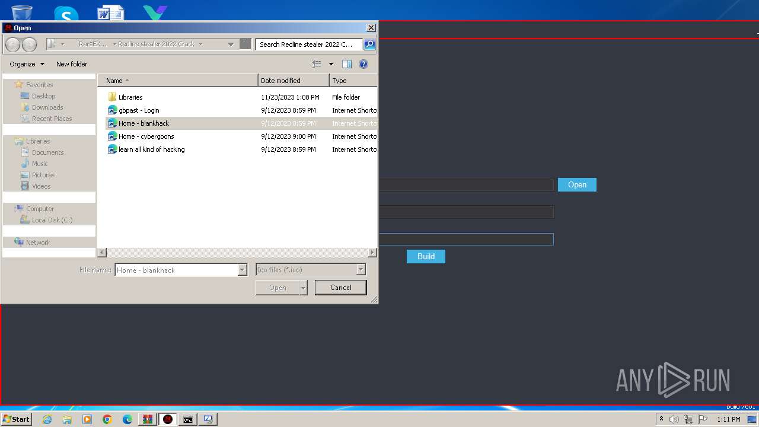Select Favorites header in navigation pane
The width and height of the screenshot is (759, 427).
tap(39, 85)
